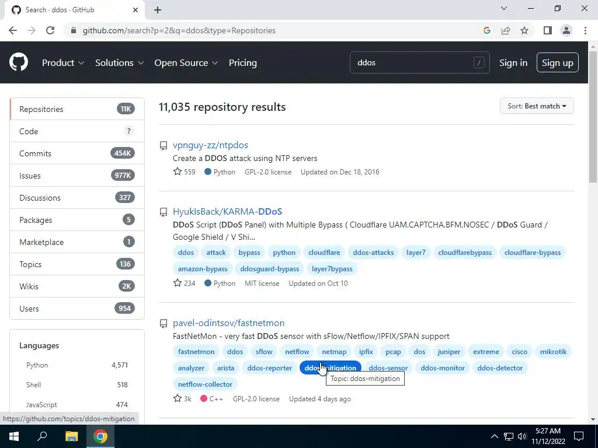Image resolution: width=598 pixels, height=448 pixels.
Task: Open the taskbar clock showing 5:27 AM
Action: click(548, 436)
